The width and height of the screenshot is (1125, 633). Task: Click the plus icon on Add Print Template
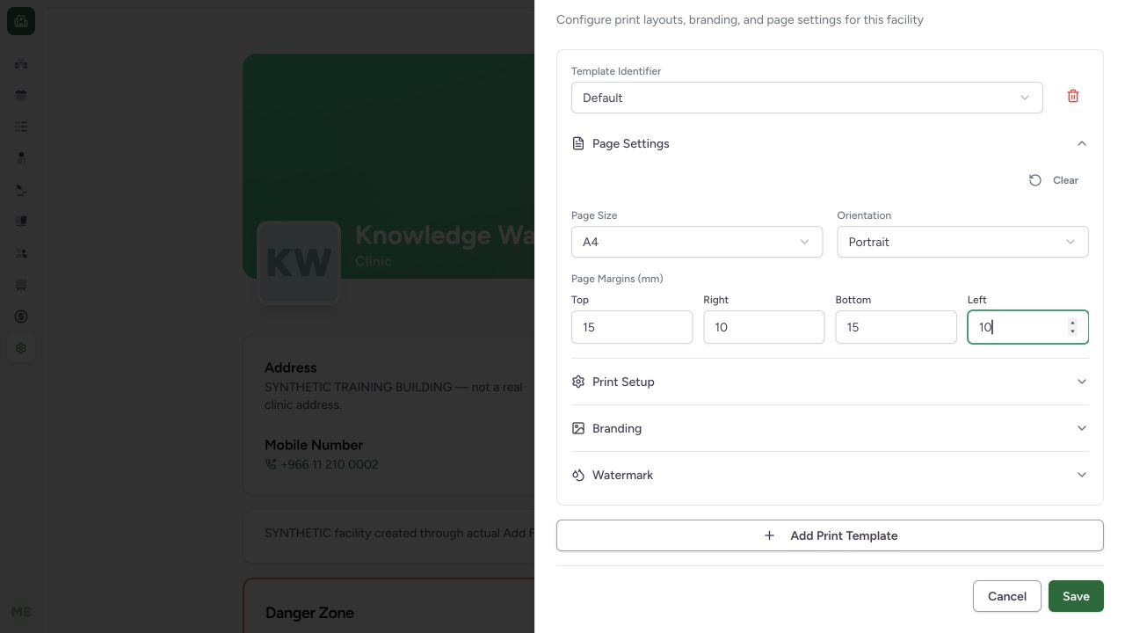769,535
